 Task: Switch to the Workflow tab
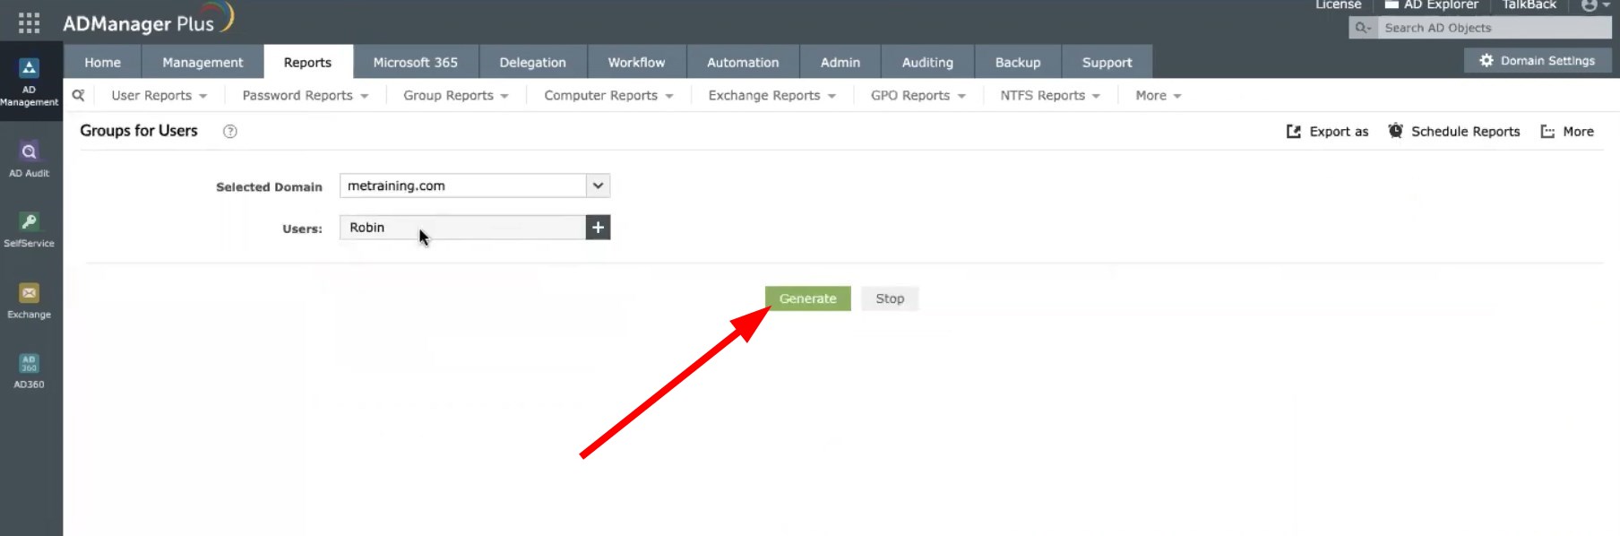point(636,62)
